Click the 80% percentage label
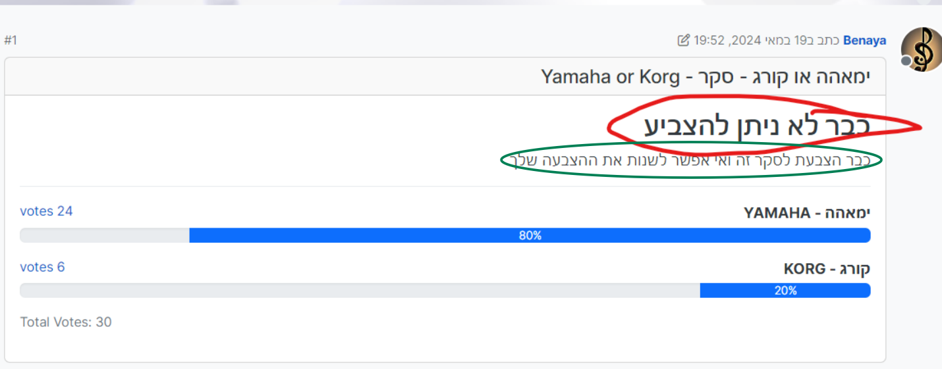Viewport: 942px width, 369px height. click(x=530, y=235)
